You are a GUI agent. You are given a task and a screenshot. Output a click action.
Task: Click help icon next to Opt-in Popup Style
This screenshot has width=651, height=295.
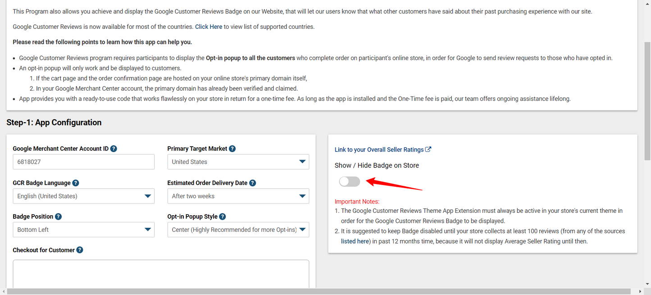click(x=222, y=217)
